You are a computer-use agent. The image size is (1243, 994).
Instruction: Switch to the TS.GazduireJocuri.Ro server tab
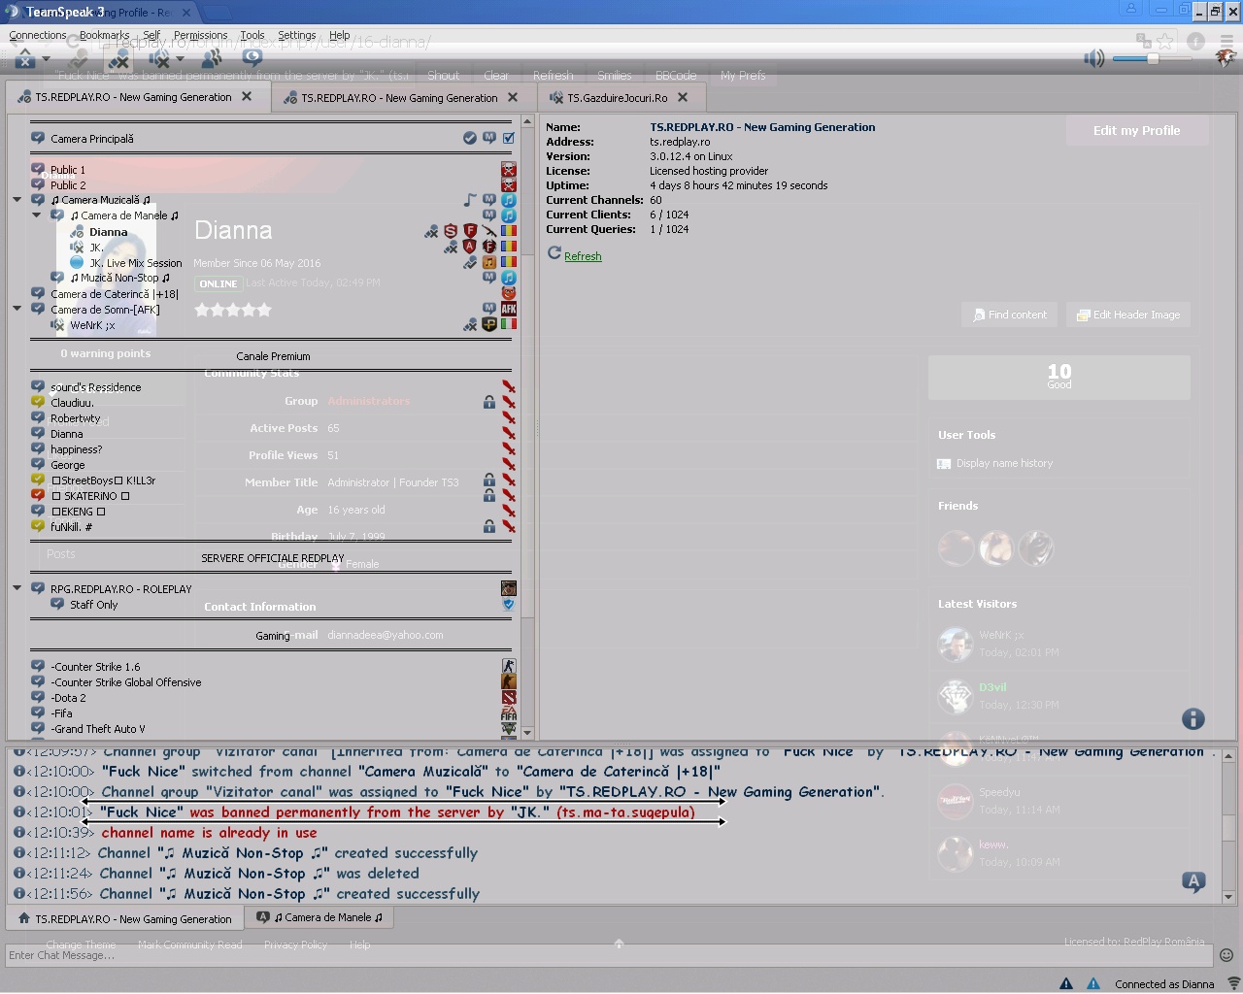coord(617,98)
